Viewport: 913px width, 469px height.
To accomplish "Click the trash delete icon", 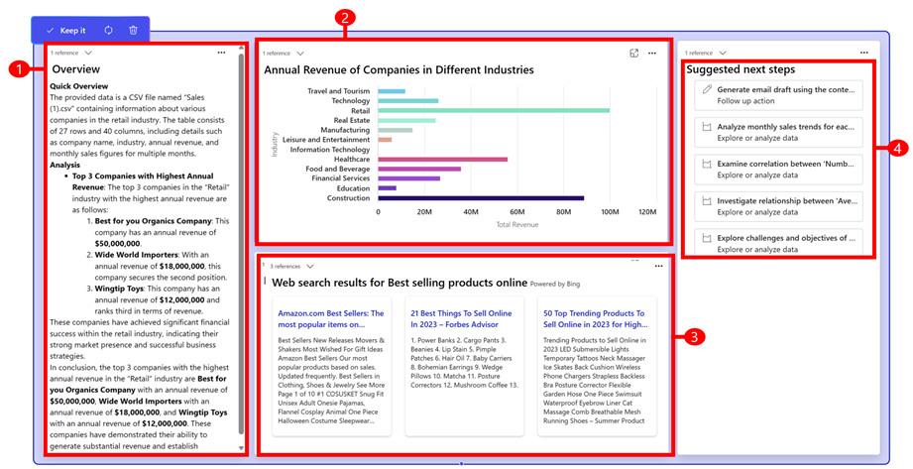I will [134, 31].
